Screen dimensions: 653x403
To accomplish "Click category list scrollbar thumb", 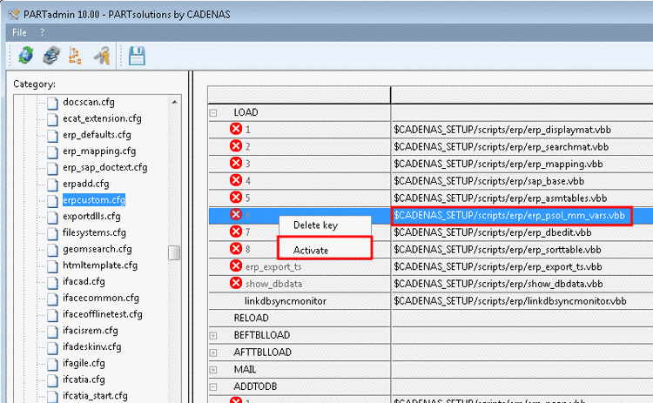I will point(174,252).
